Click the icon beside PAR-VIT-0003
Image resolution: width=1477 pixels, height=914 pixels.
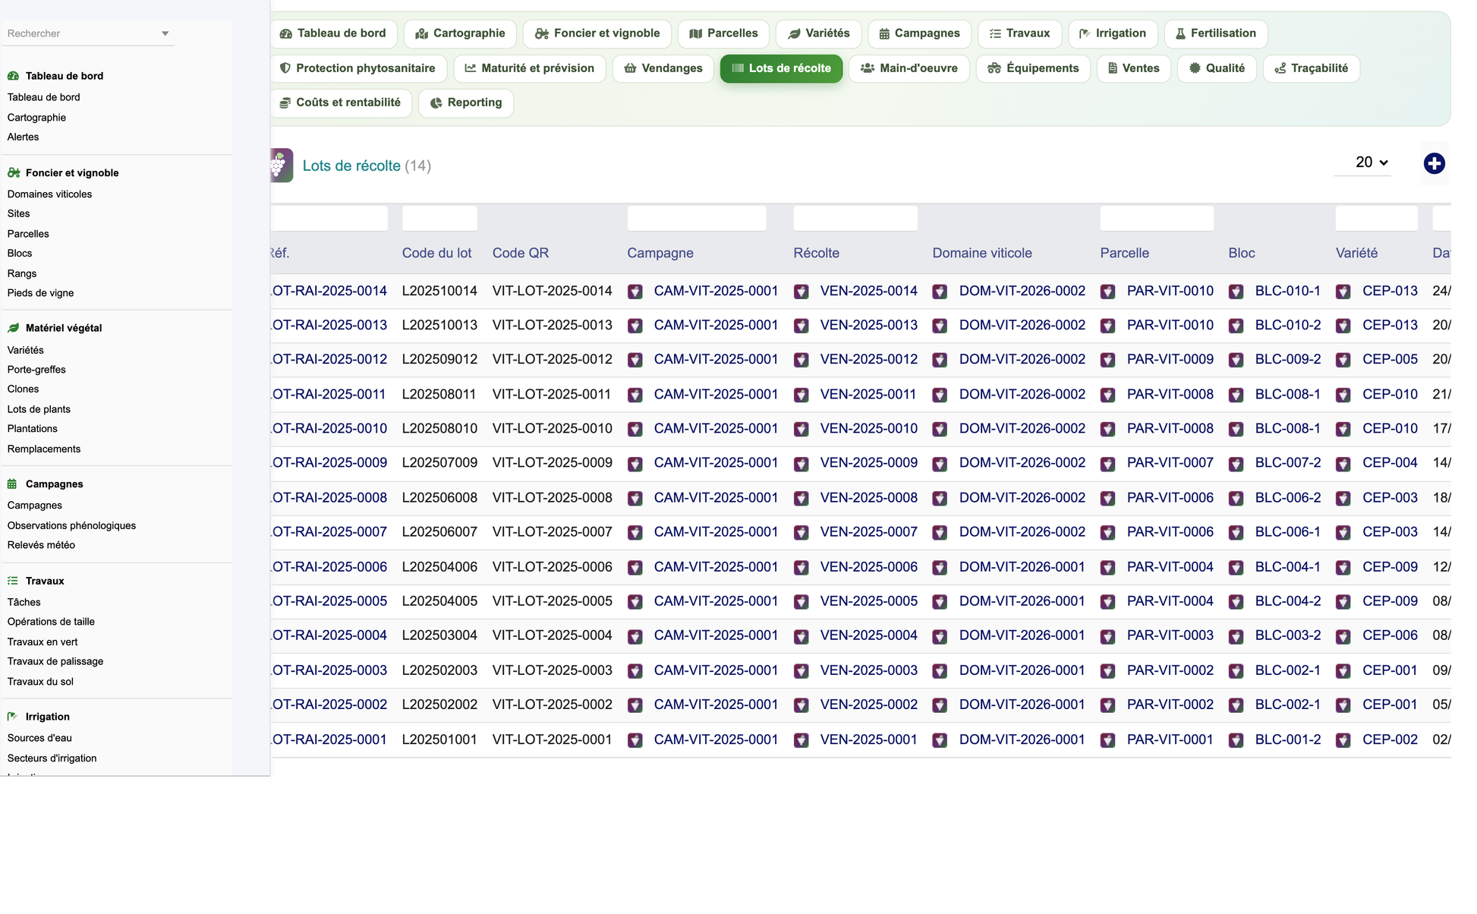(1108, 636)
